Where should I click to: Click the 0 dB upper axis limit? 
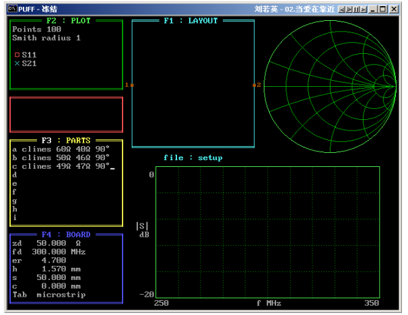[x=151, y=175]
